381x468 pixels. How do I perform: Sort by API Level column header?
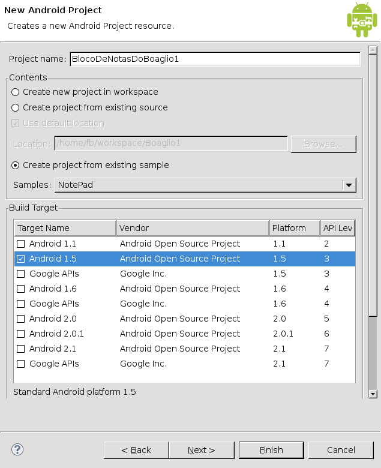click(338, 228)
